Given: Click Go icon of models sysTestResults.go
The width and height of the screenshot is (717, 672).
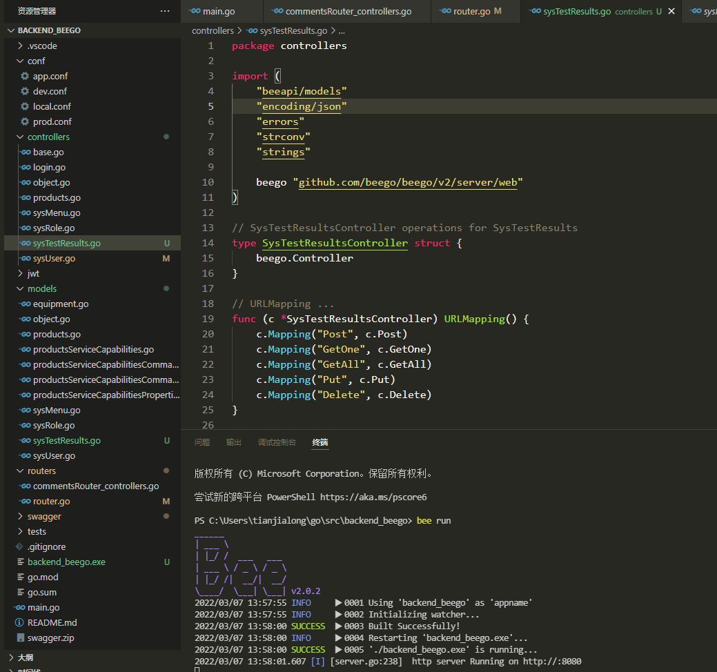Looking at the screenshot, I should (x=26, y=441).
